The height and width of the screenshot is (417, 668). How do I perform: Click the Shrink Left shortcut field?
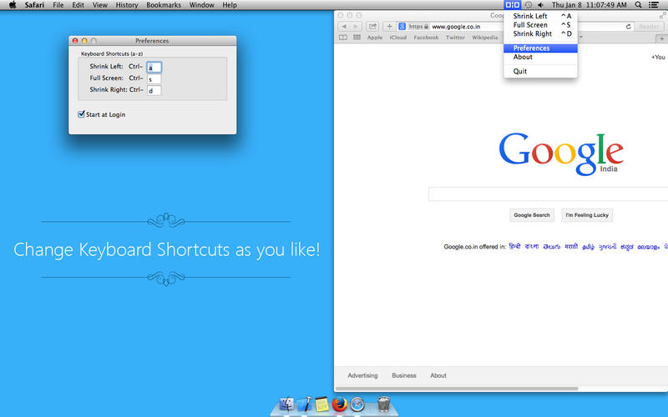point(154,68)
